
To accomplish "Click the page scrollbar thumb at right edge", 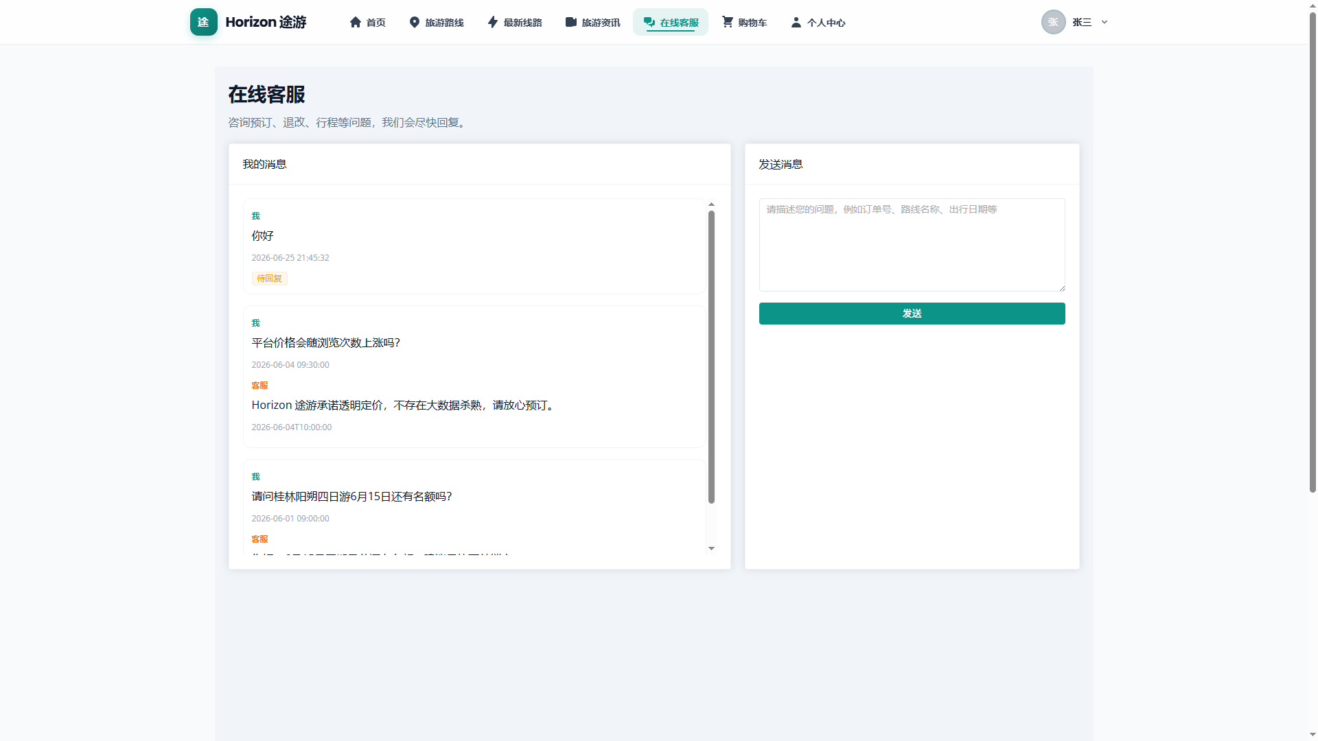I will pyautogui.click(x=1313, y=252).
